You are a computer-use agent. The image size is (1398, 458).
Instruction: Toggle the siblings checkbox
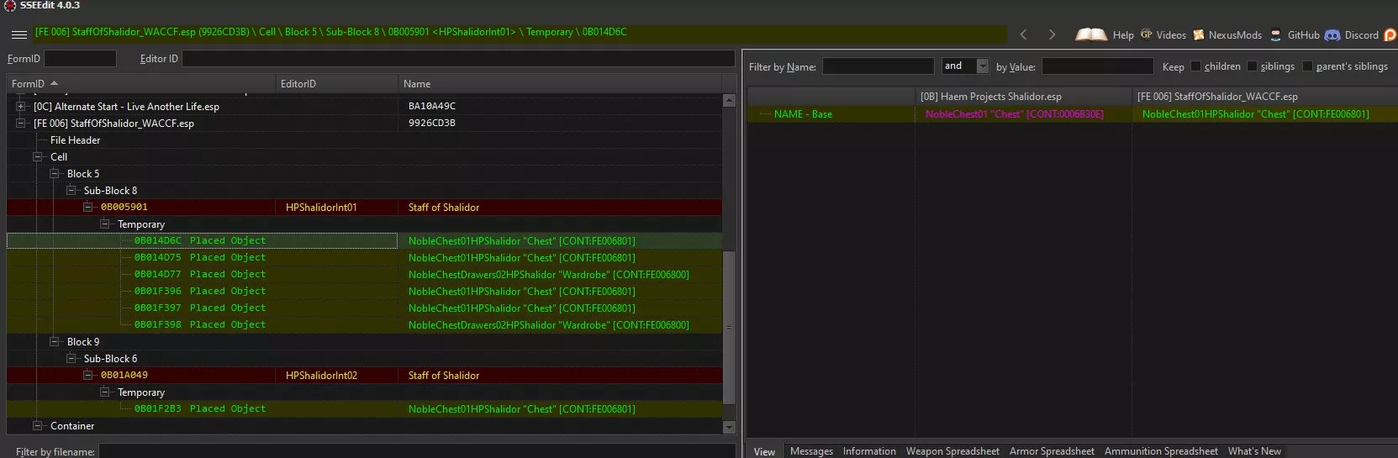(x=1252, y=66)
